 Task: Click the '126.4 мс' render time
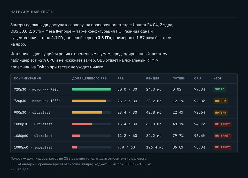[155, 147]
